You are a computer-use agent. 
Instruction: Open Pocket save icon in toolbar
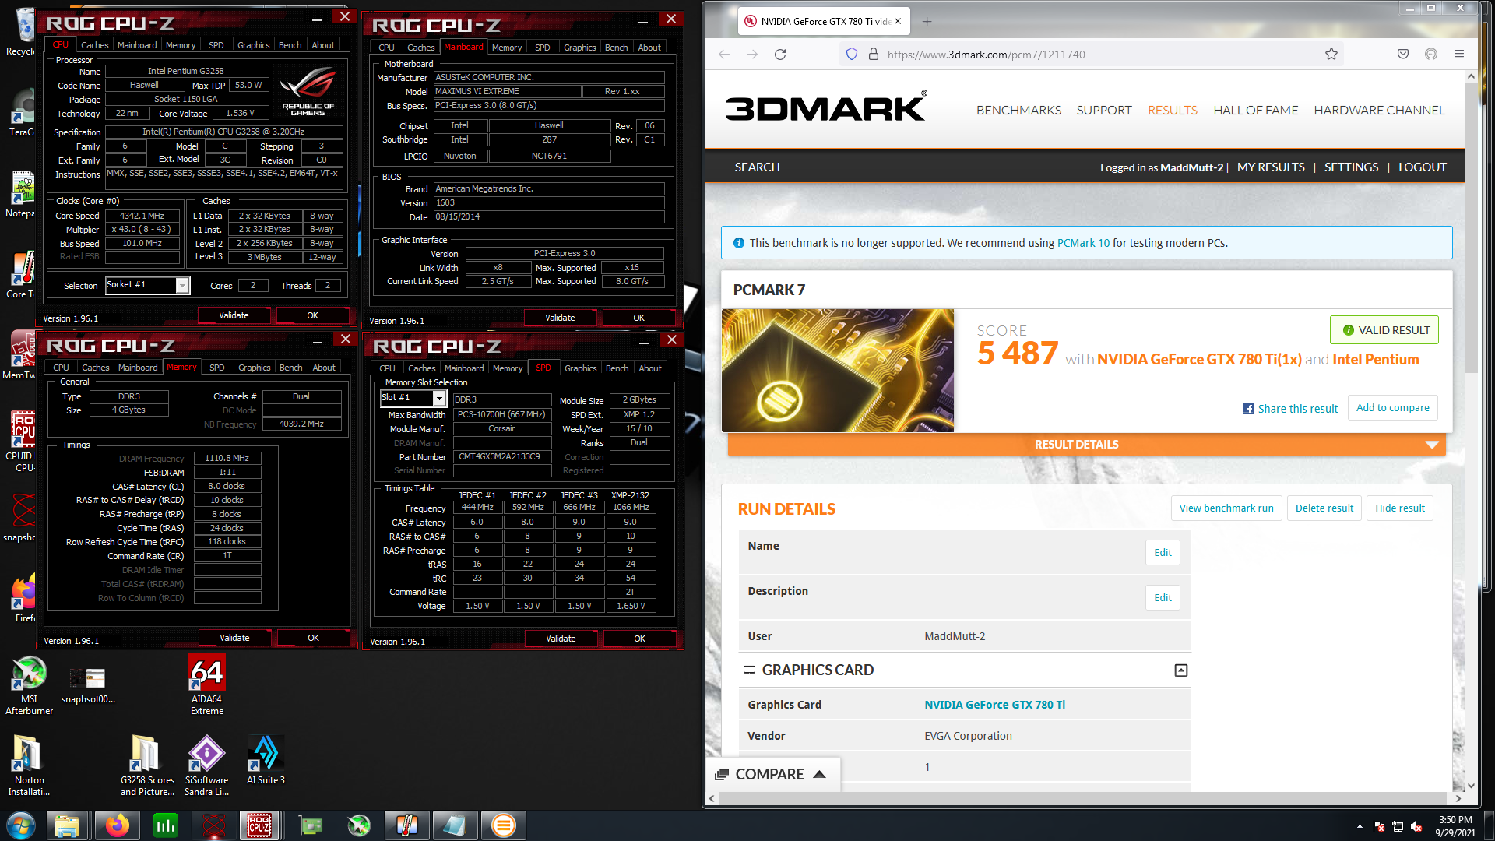pos(1403,55)
